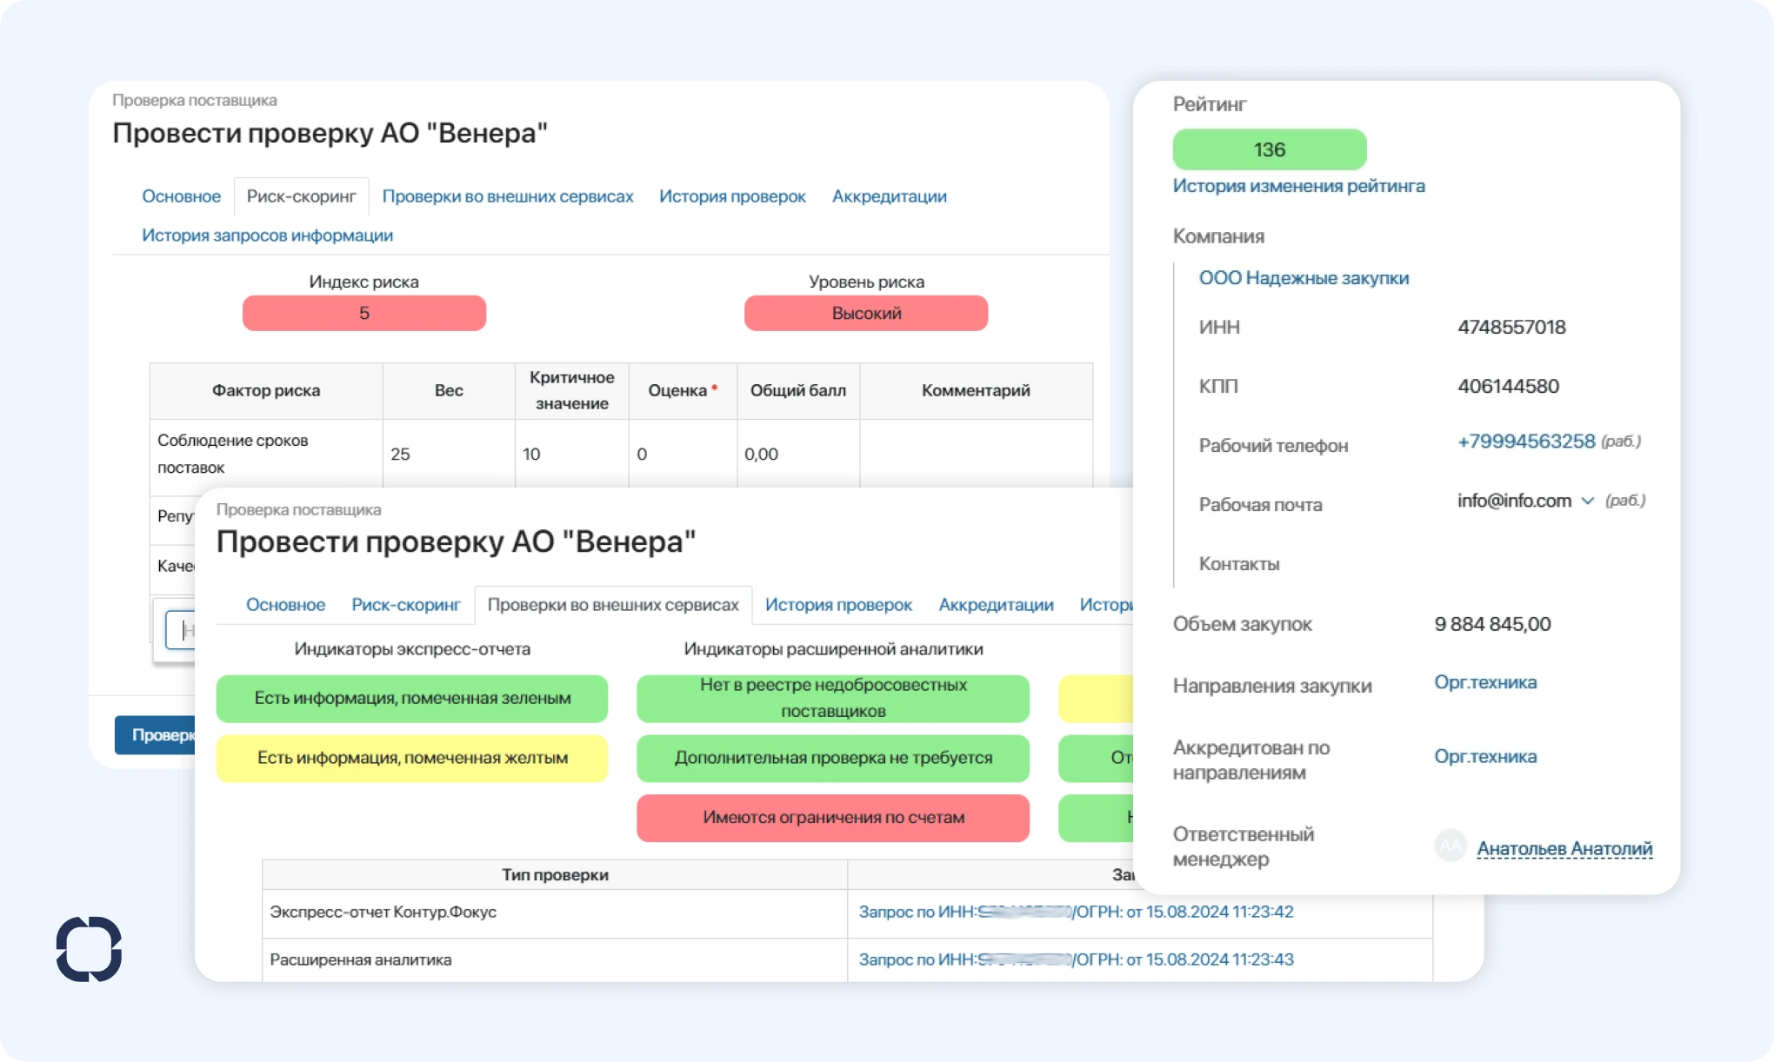Click the green rating badge showing 136
Screen dimensions: 1774x1062
pos(1270,149)
